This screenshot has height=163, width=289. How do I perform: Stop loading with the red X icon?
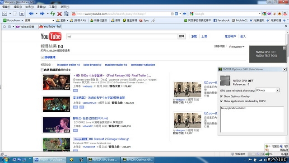(x=59, y=14)
